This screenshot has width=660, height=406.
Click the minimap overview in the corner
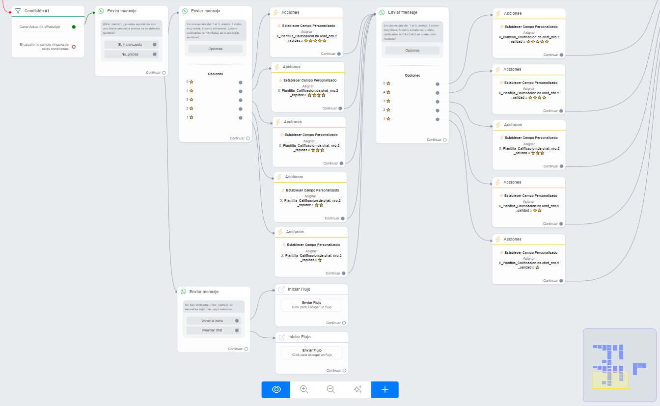click(619, 365)
